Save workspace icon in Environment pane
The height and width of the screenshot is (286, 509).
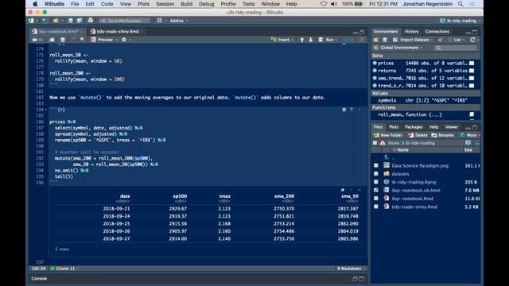[385, 40]
